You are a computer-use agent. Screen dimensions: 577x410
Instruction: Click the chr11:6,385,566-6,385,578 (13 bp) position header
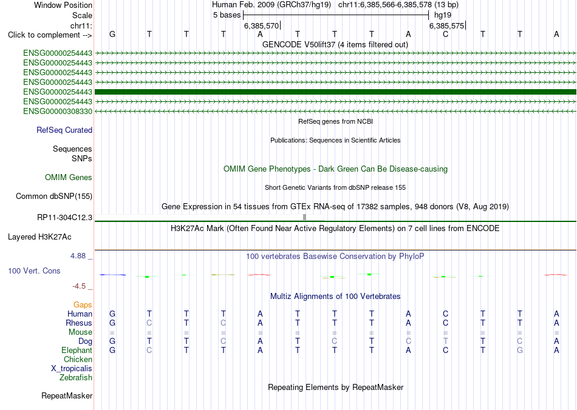click(398, 5)
